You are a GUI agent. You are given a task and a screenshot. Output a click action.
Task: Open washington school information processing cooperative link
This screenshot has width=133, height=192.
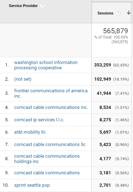point(46,65)
